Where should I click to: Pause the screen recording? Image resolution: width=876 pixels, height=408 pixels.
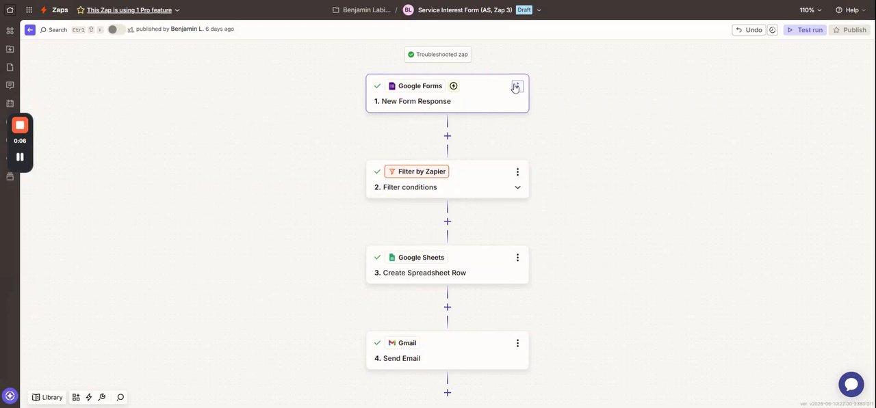[20, 157]
